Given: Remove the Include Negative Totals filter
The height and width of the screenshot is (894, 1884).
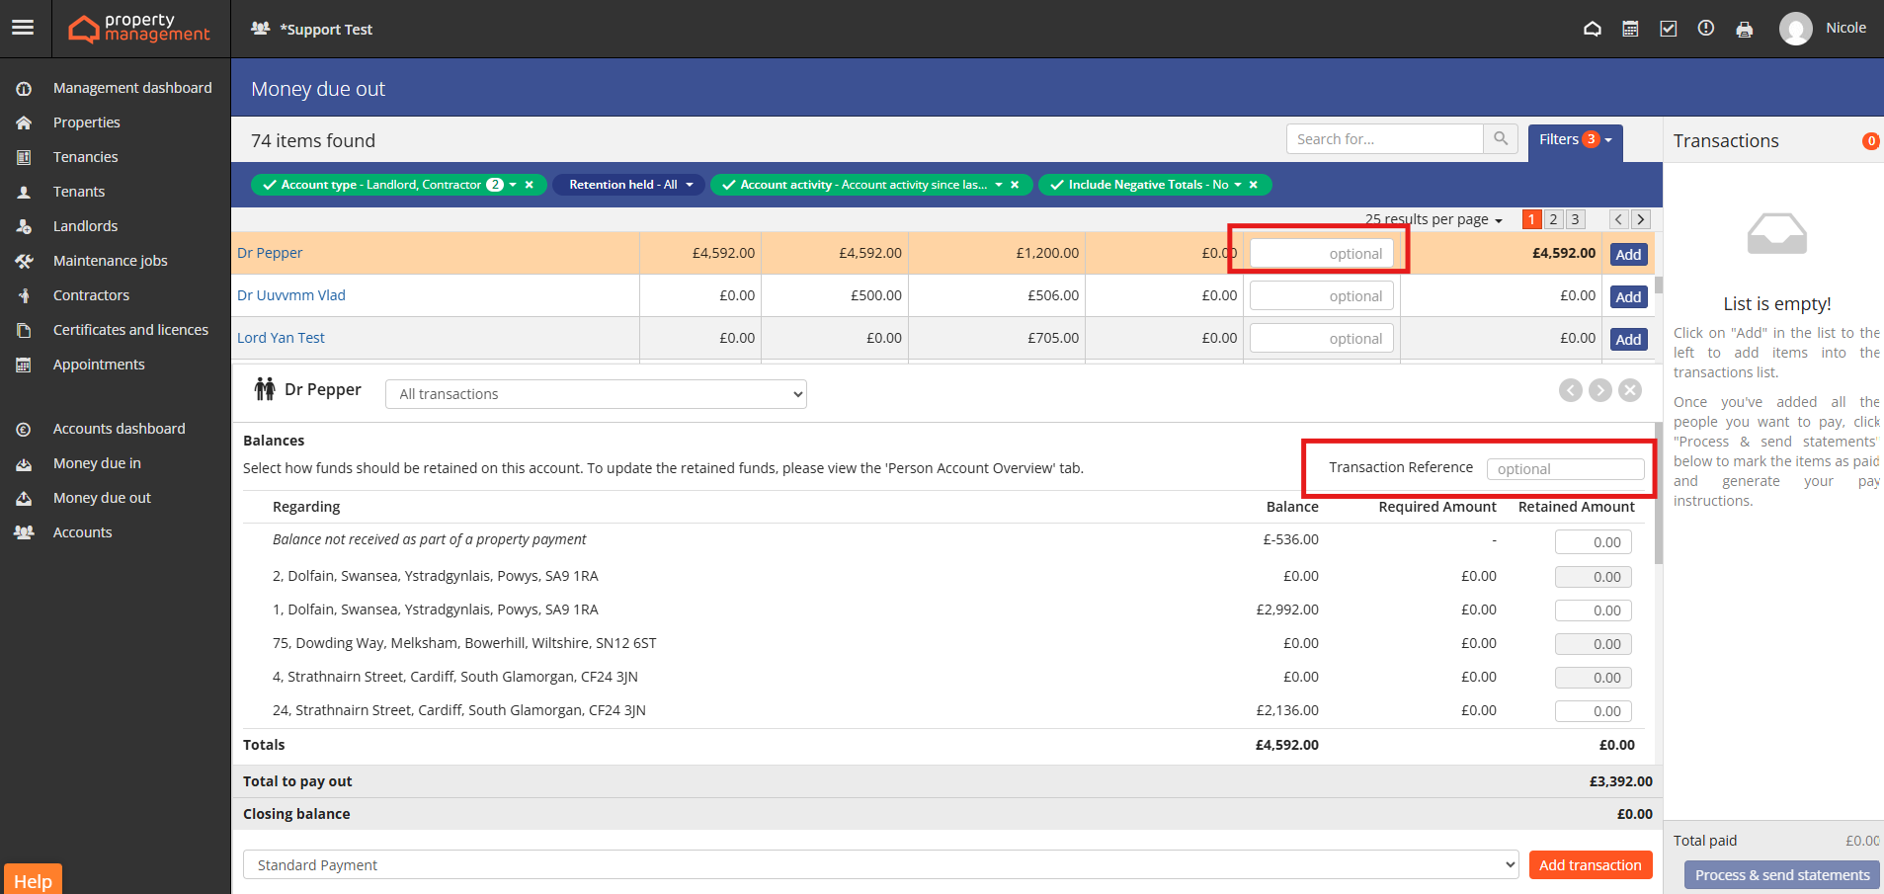Looking at the screenshot, I should [x=1254, y=185].
